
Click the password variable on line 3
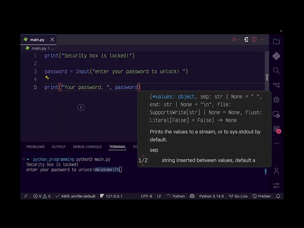(56, 72)
